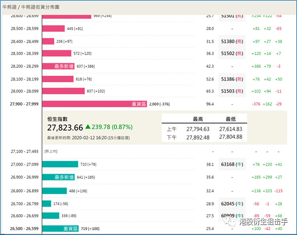Click the teal bar for 26,600 - 26,699

[x=51, y=216]
